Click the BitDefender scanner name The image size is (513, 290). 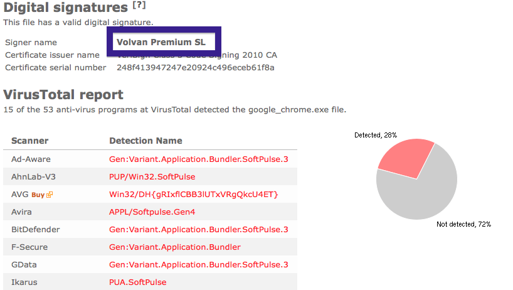[35, 230]
